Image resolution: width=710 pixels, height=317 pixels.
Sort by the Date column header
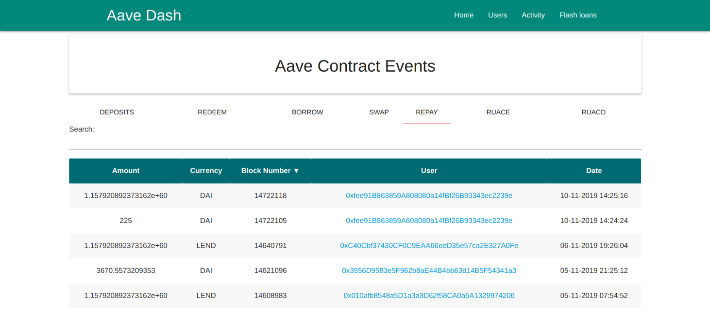(x=594, y=171)
